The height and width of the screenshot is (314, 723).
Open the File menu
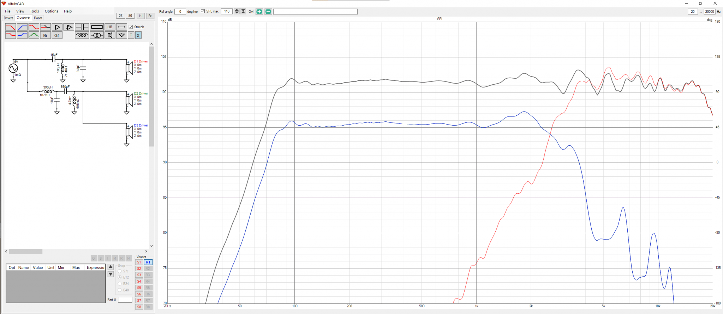[8, 11]
